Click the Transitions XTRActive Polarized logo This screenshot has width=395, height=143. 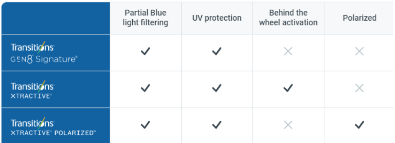point(53,127)
